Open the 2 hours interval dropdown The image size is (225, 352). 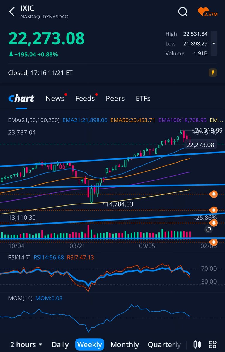pos(26,345)
